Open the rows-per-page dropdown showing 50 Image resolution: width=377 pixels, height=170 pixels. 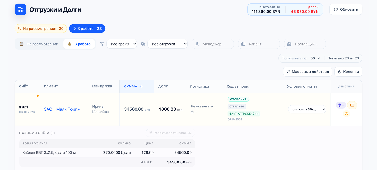coord(315,58)
